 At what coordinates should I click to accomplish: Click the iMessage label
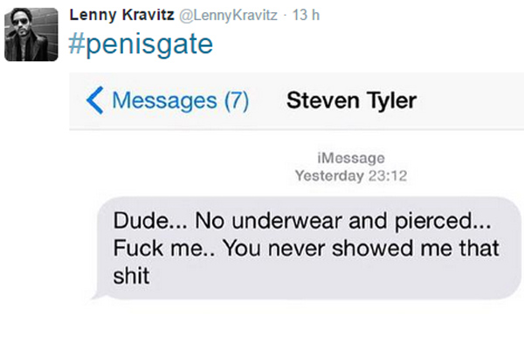(x=351, y=158)
